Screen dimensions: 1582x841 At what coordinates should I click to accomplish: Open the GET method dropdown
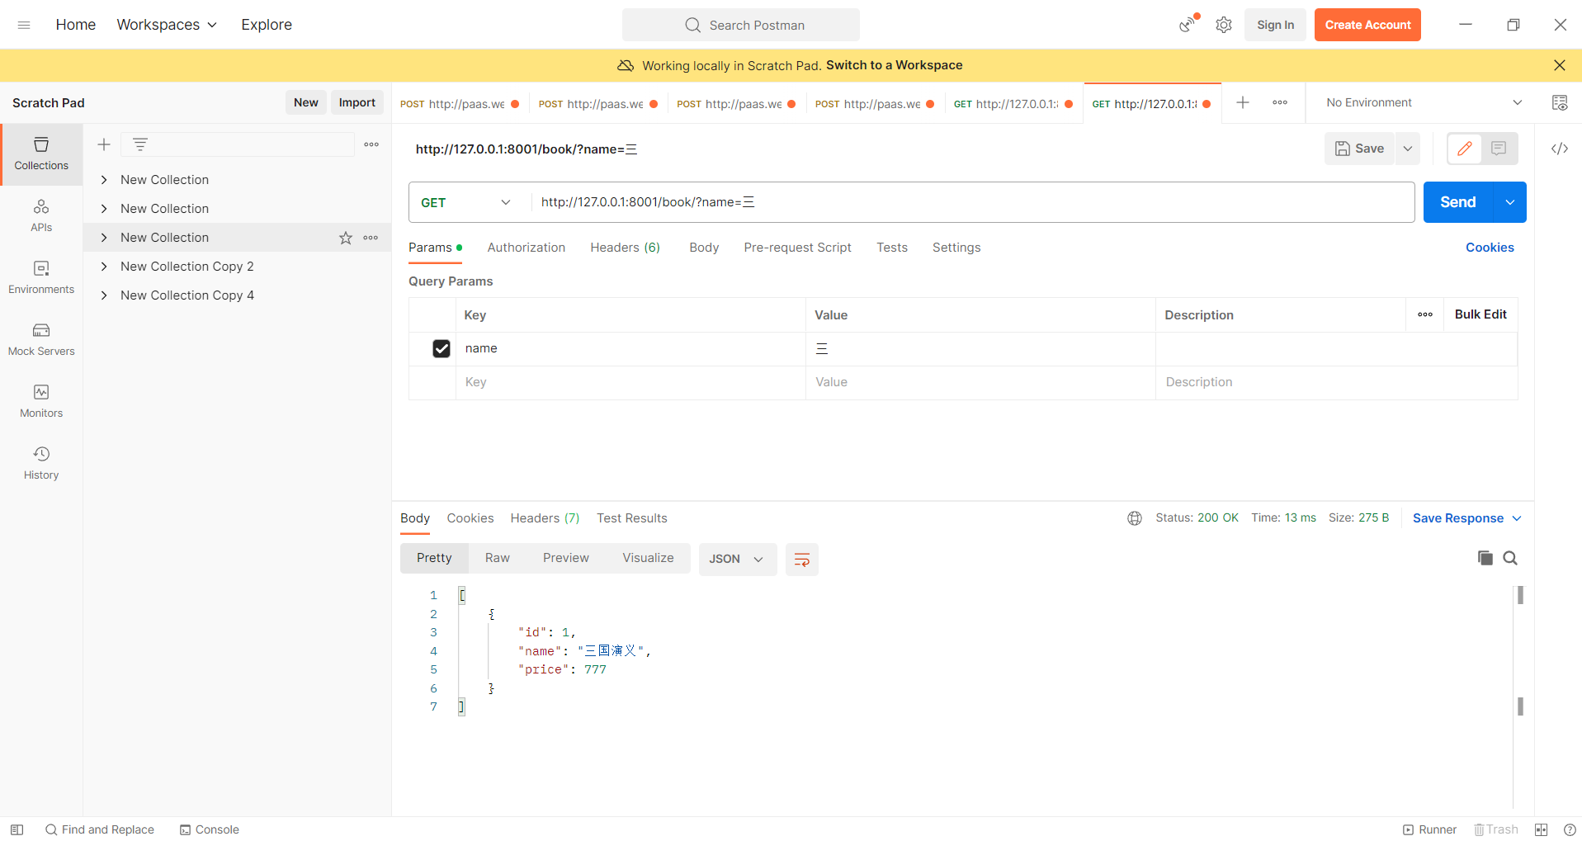click(466, 202)
